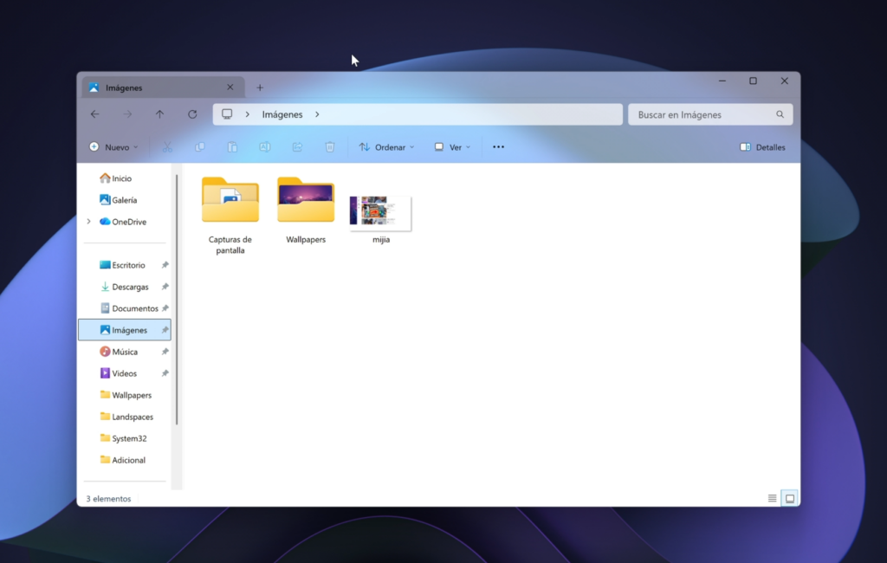Image resolution: width=887 pixels, height=563 pixels.
Task: Click the pin icon next to Documentos
Action: tap(165, 308)
